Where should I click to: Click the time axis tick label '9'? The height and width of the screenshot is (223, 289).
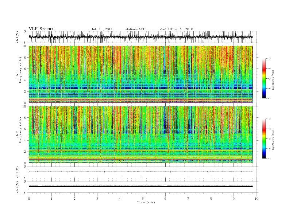234,199
